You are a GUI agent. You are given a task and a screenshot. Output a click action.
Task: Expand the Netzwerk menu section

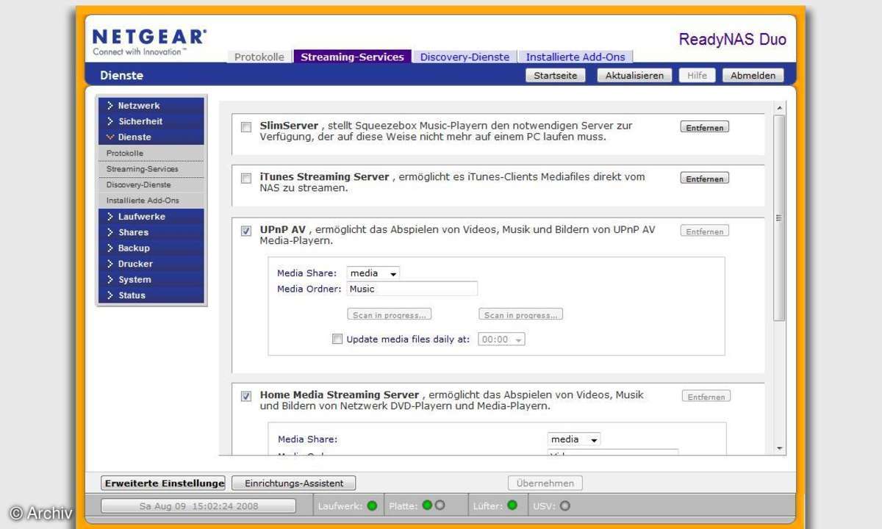click(x=151, y=106)
